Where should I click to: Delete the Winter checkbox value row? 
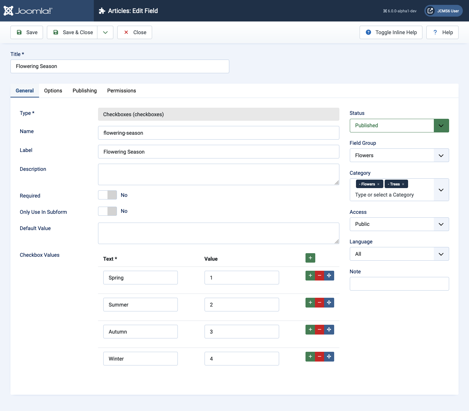coord(320,357)
